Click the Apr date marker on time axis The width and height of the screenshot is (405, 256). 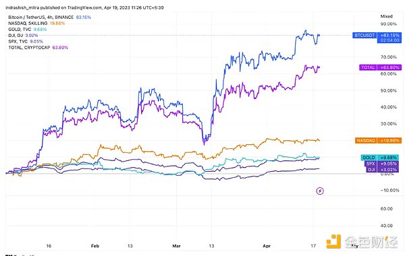(267, 246)
